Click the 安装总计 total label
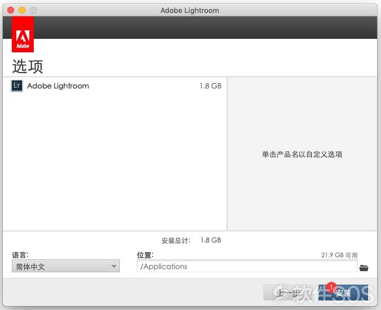This screenshot has height=310, width=381. 176,241
